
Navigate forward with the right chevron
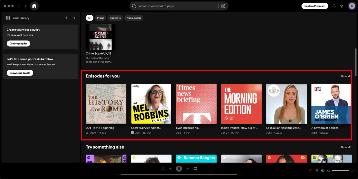tap(25, 6)
